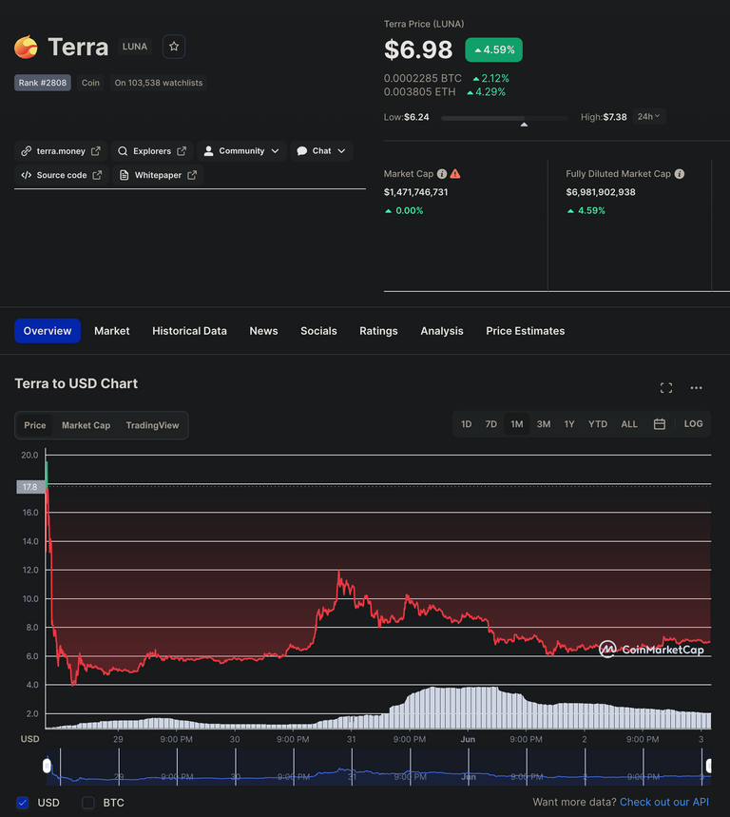Click the green 4.59% change badge
Image resolution: width=730 pixels, height=817 pixels.
pyautogui.click(x=493, y=50)
